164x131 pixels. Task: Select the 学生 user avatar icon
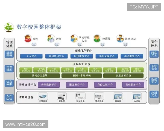[x=28, y=38]
